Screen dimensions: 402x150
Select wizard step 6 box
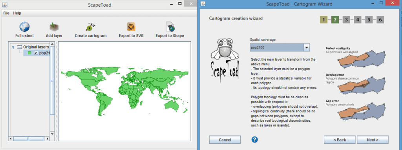click(x=380, y=20)
